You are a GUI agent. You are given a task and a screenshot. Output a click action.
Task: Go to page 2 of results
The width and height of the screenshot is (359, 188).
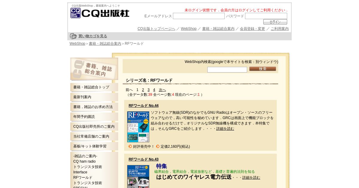coord(143,90)
